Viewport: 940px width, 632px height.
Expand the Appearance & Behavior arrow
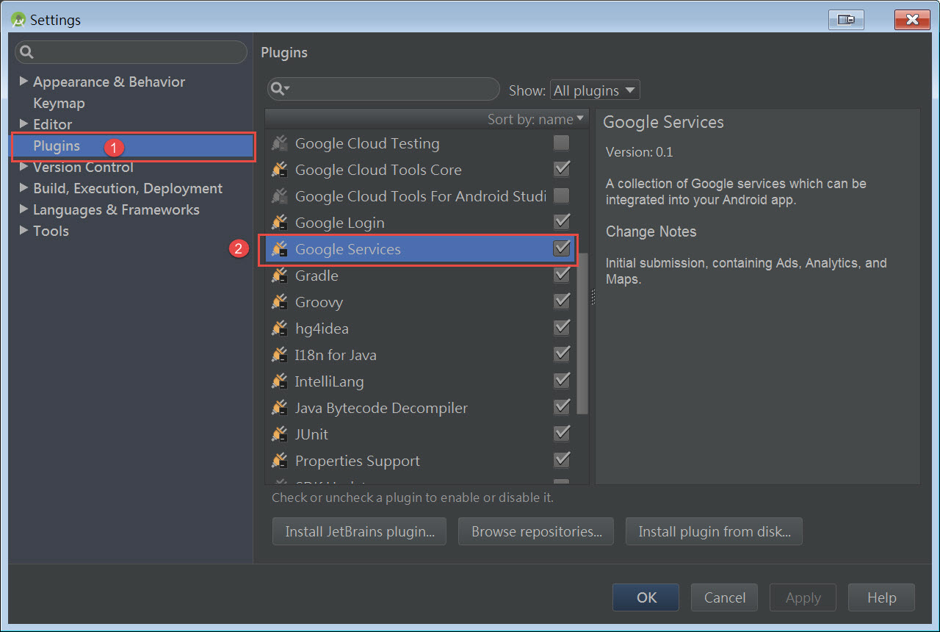coord(23,81)
